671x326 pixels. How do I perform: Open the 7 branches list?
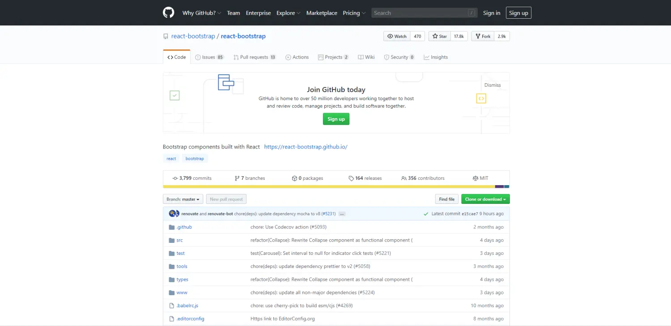[250, 178]
